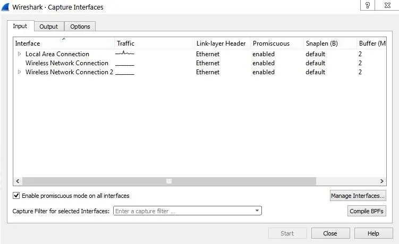The image size is (399, 244).
Task: Click snaplen 'default' for Wireless Network Connection 2
Action: coord(315,72)
